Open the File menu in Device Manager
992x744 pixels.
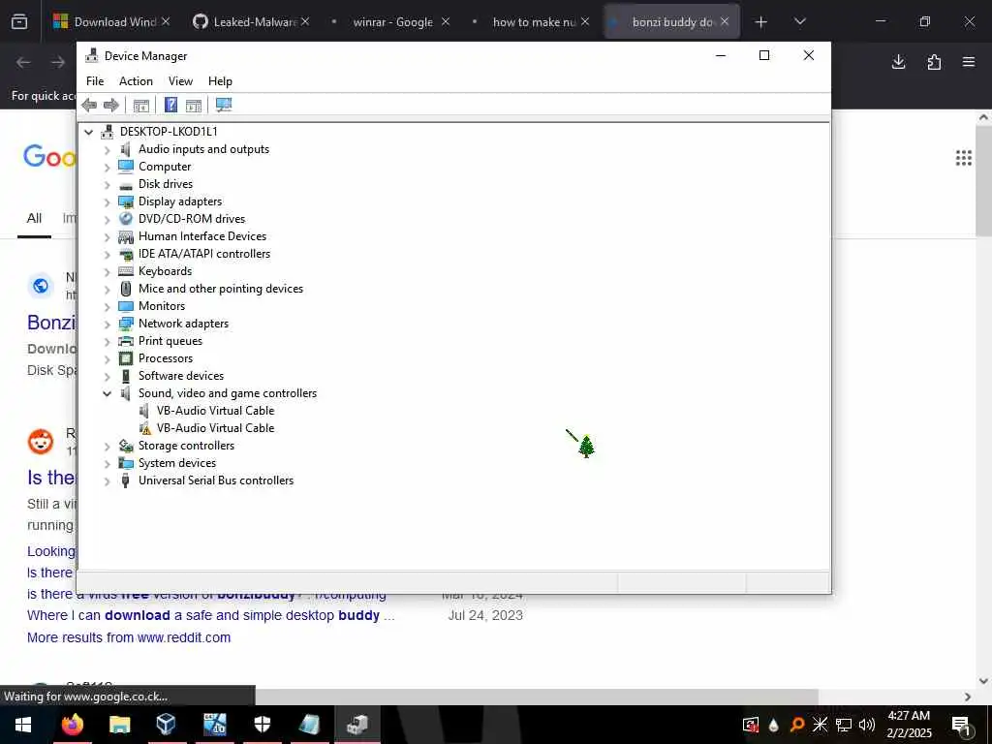coord(95,81)
